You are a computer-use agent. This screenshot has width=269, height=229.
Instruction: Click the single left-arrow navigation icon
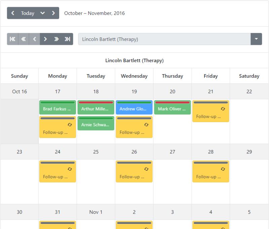35,39
